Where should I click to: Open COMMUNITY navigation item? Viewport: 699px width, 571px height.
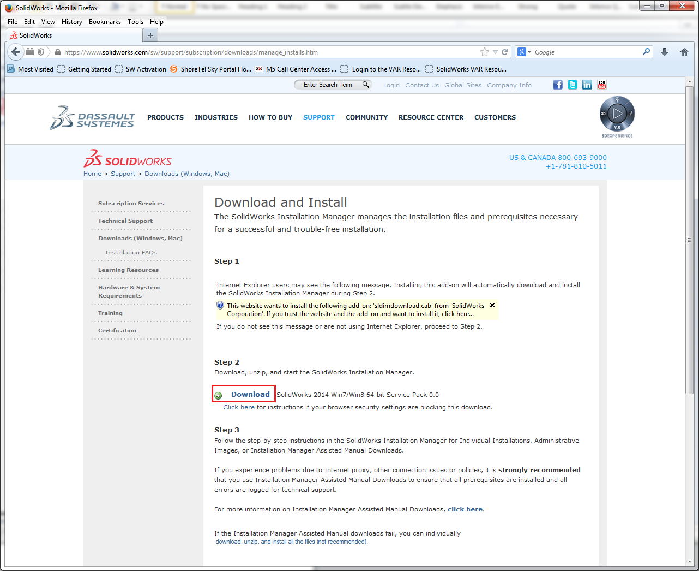366,117
